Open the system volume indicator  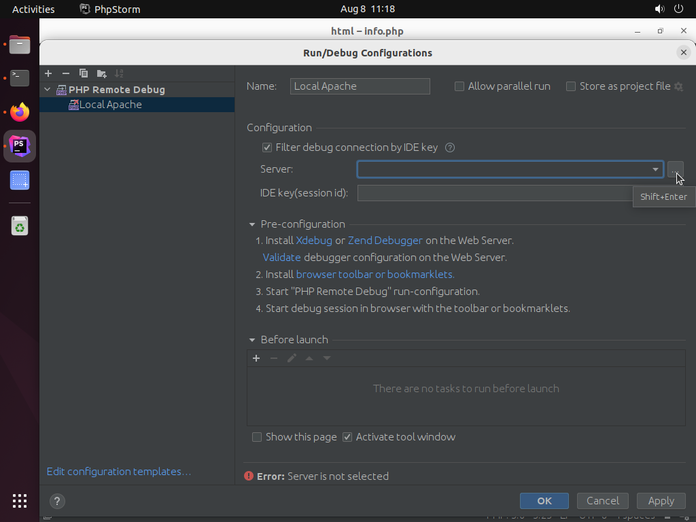pos(659,9)
